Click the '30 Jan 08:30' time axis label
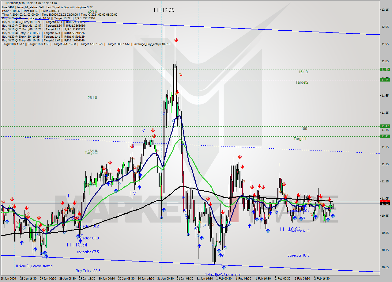 [126, 279]
